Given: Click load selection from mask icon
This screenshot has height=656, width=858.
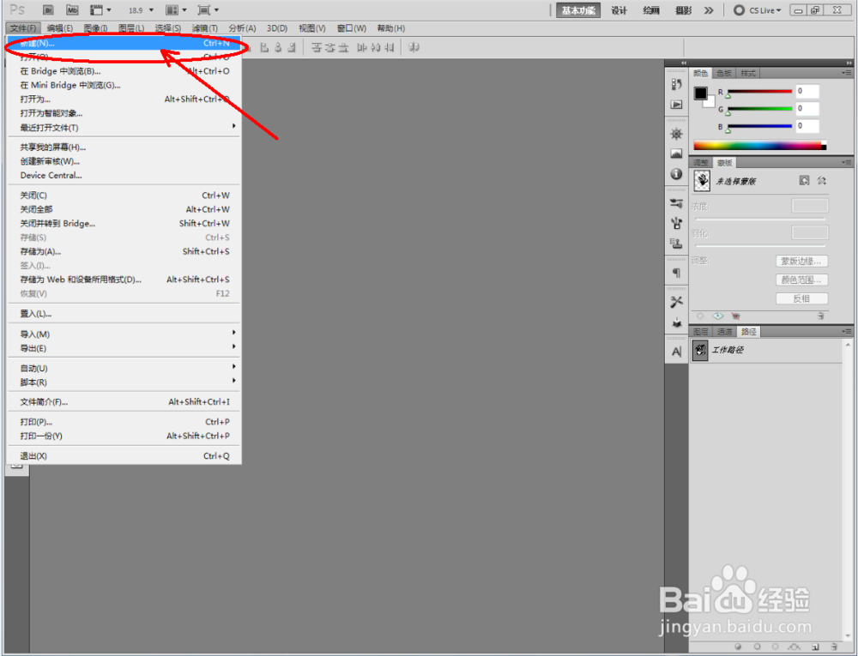Looking at the screenshot, I should pyautogui.click(x=700, y=316).
